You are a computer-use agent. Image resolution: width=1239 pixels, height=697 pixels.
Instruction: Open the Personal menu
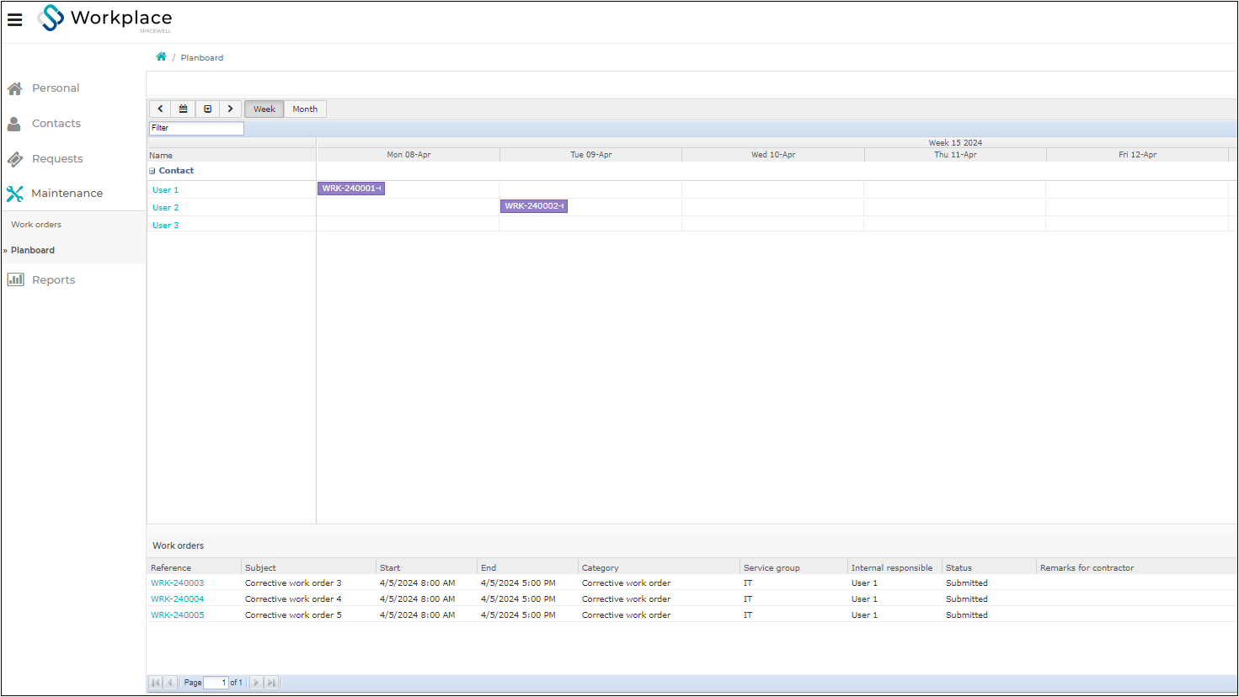pyautogui.click(x=56, y=88)
